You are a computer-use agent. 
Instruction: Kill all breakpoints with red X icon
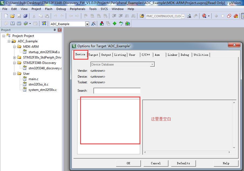coord(236,16)
